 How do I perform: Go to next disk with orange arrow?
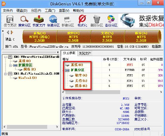12,32
